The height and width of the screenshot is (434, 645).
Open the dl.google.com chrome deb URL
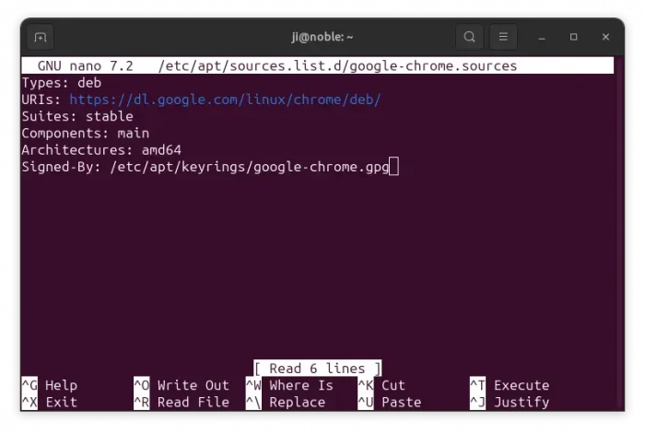coord(224,100)
